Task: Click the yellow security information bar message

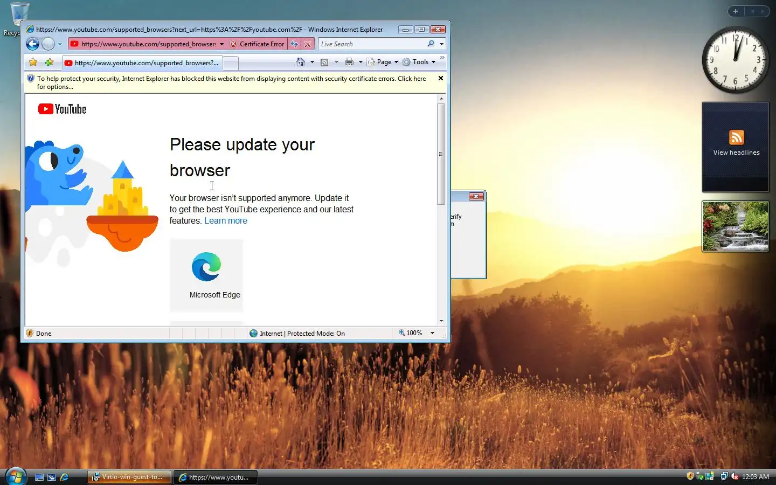Action: pyautogui.click(x=231, y=82)
